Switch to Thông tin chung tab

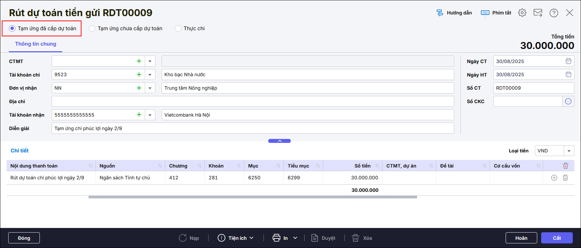click(x=36, y=44)
